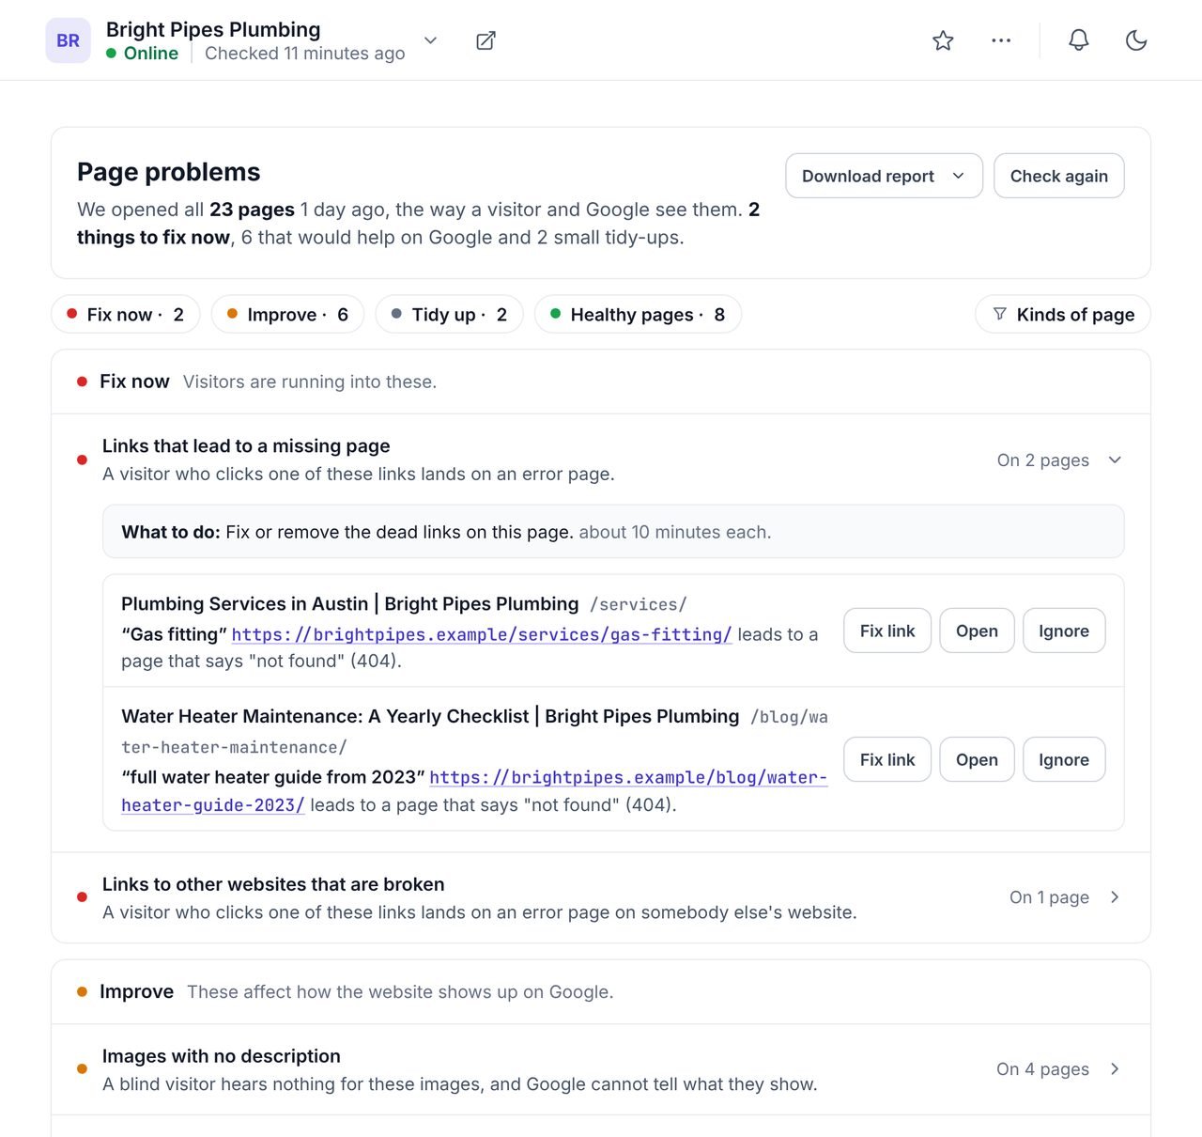Filter by Improve chip
The width and height of the screenshot is (1202, 1137).
287,314
